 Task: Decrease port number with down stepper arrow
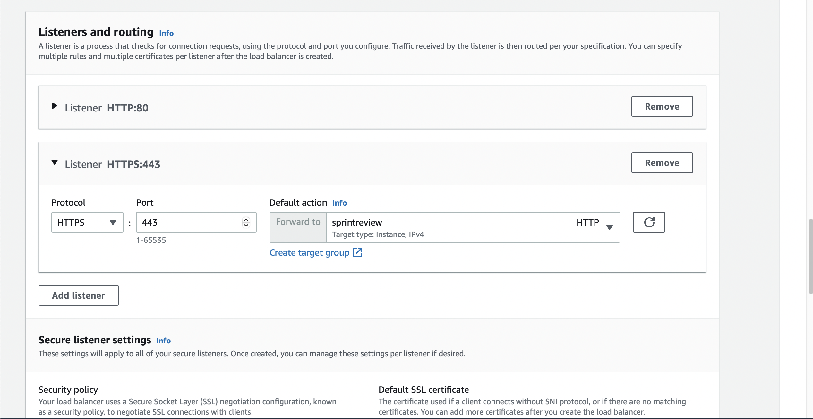(246, 225)
